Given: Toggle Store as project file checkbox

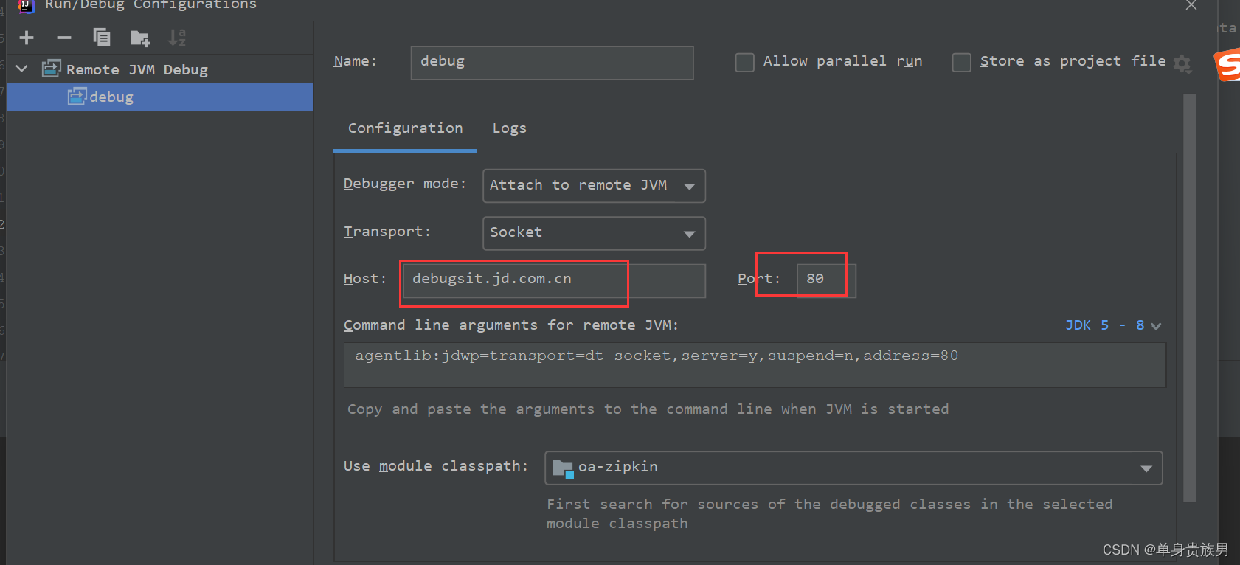Looking at the screenshot, I should (961, 62).
